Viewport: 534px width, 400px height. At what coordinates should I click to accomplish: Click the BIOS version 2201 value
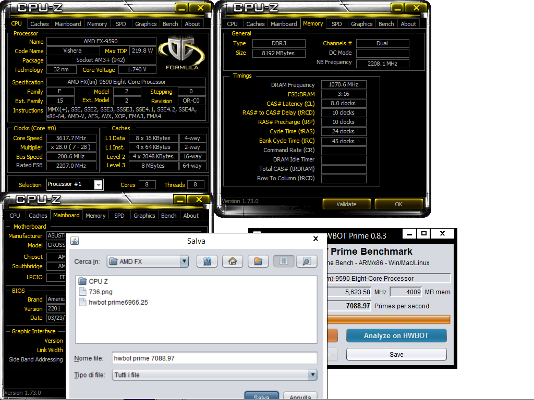56,308
